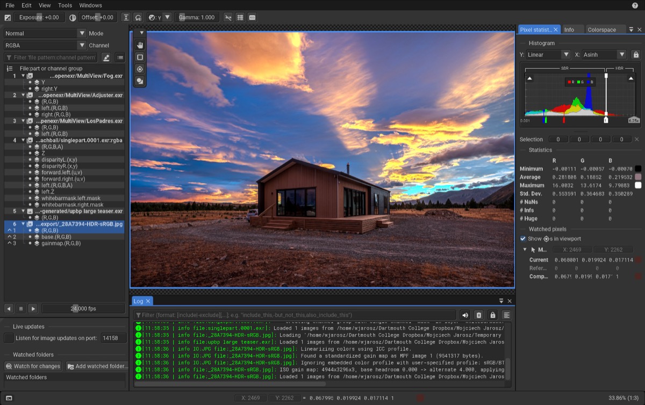Collapse the _28A7394-HDR-sRGB.jpg file group
This screenshot has height=405, width=645.
point(23,224)
